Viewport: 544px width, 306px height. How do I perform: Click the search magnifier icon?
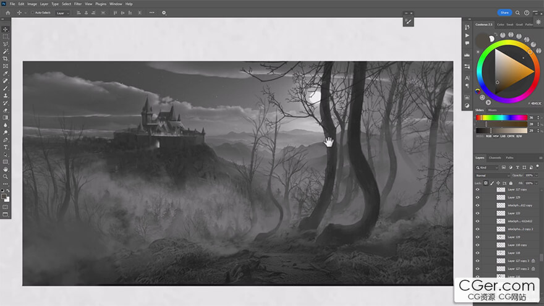(517, 13)
